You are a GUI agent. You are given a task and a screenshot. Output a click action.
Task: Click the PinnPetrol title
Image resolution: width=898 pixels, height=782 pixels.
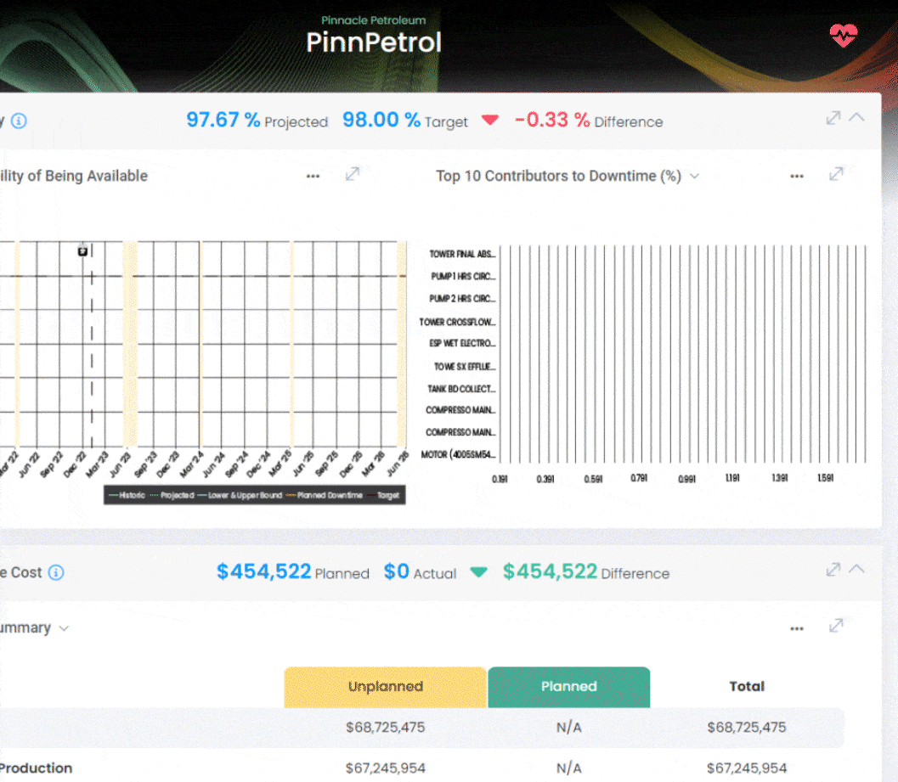[374, 42]
